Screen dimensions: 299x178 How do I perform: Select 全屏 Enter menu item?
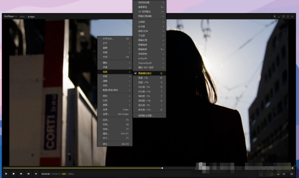(115, 110)
